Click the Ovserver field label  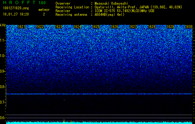63,3
